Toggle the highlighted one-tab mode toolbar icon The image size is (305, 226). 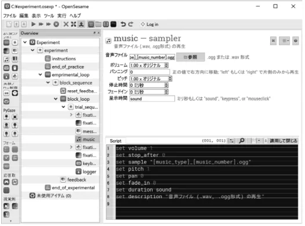point(81,24)
